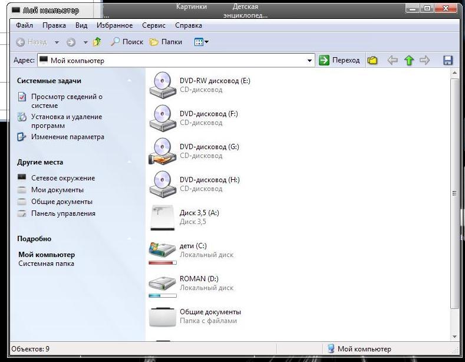Viewport: 465px width, 362px height.
Task: Open the Файл menu
Action: tap(24, 25)
